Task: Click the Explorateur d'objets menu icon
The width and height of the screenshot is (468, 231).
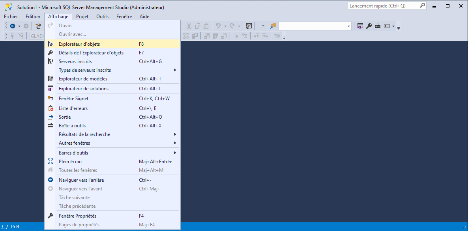Action: [x=51, y=44]
